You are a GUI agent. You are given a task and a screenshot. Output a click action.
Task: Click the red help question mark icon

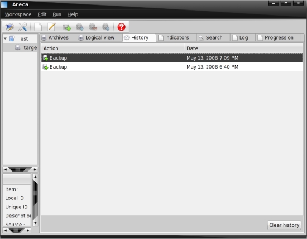(121, 27)
